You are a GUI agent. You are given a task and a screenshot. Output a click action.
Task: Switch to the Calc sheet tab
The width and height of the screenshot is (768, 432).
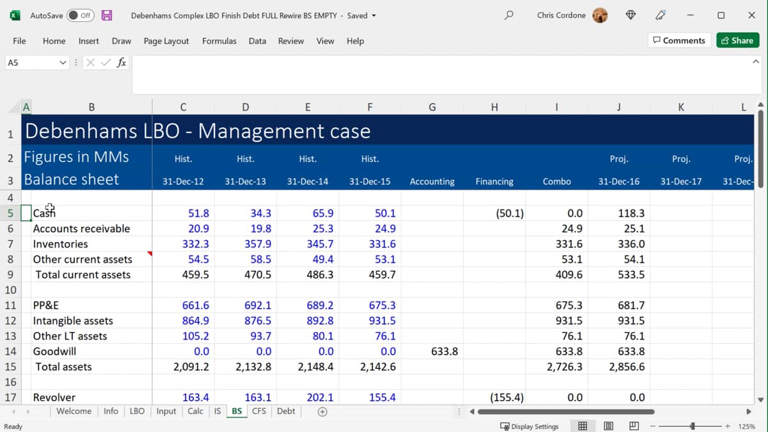pyautogui.click(x=195, y=412)
